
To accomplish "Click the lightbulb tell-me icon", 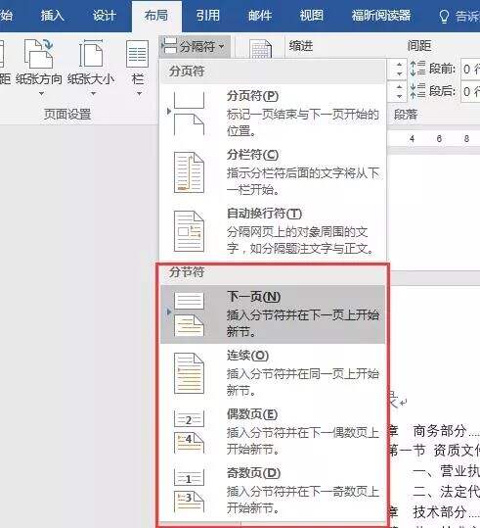I will (x=444, y=16).
